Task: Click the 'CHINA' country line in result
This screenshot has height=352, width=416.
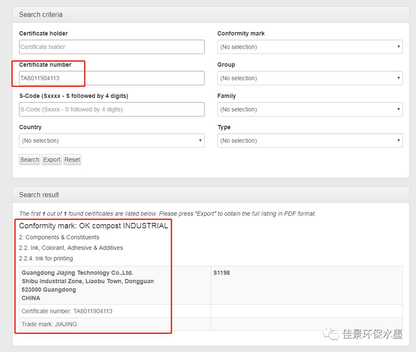Action: pos(31,298)
